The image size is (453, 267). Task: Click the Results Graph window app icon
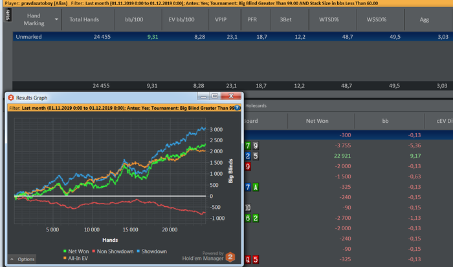coord(11,98)
